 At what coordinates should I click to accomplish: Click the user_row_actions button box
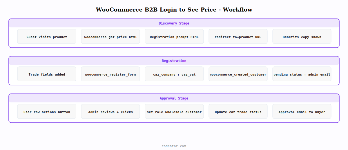(x=47, y=111)
